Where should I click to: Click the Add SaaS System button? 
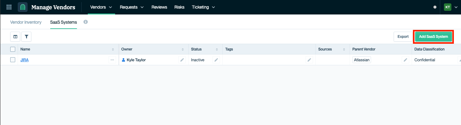click(x=433, y=37)
